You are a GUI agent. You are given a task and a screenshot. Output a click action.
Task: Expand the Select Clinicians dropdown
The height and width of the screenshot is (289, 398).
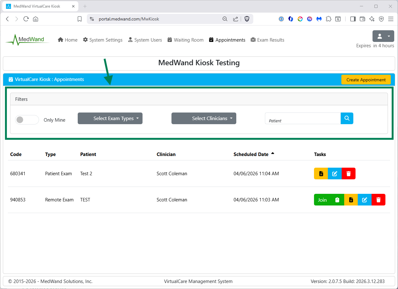point(204,118)
